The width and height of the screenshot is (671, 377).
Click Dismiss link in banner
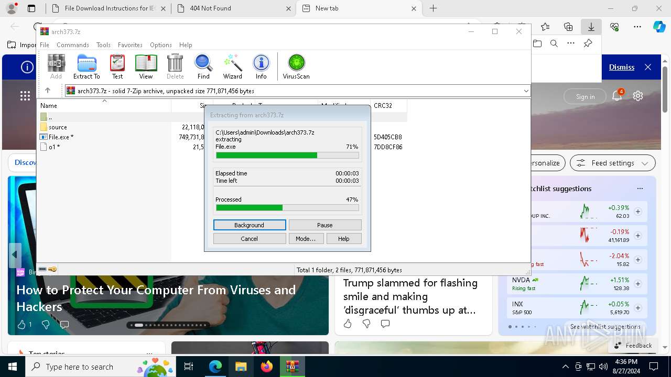pos(622,67)
